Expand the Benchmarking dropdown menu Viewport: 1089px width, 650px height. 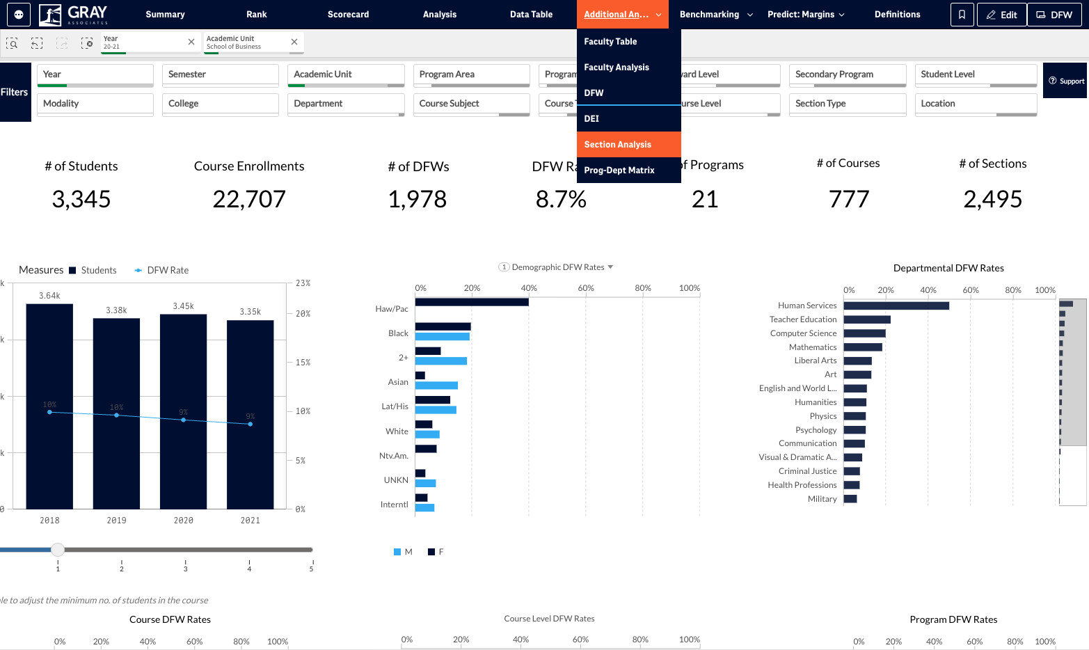coord(716,15)
